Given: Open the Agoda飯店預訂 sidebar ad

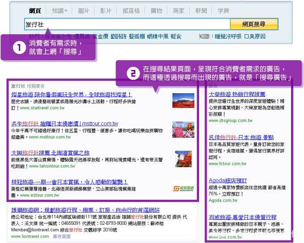Looking at the screenshot, I should [x=228, y=181].
